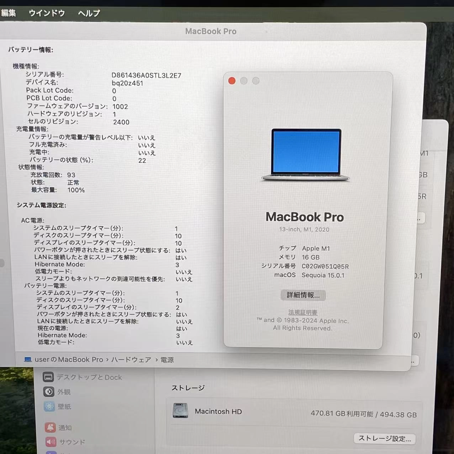Select the Macintosh HD disk icon
Viewport: 454px width, 454px height.
click(180, 410)
